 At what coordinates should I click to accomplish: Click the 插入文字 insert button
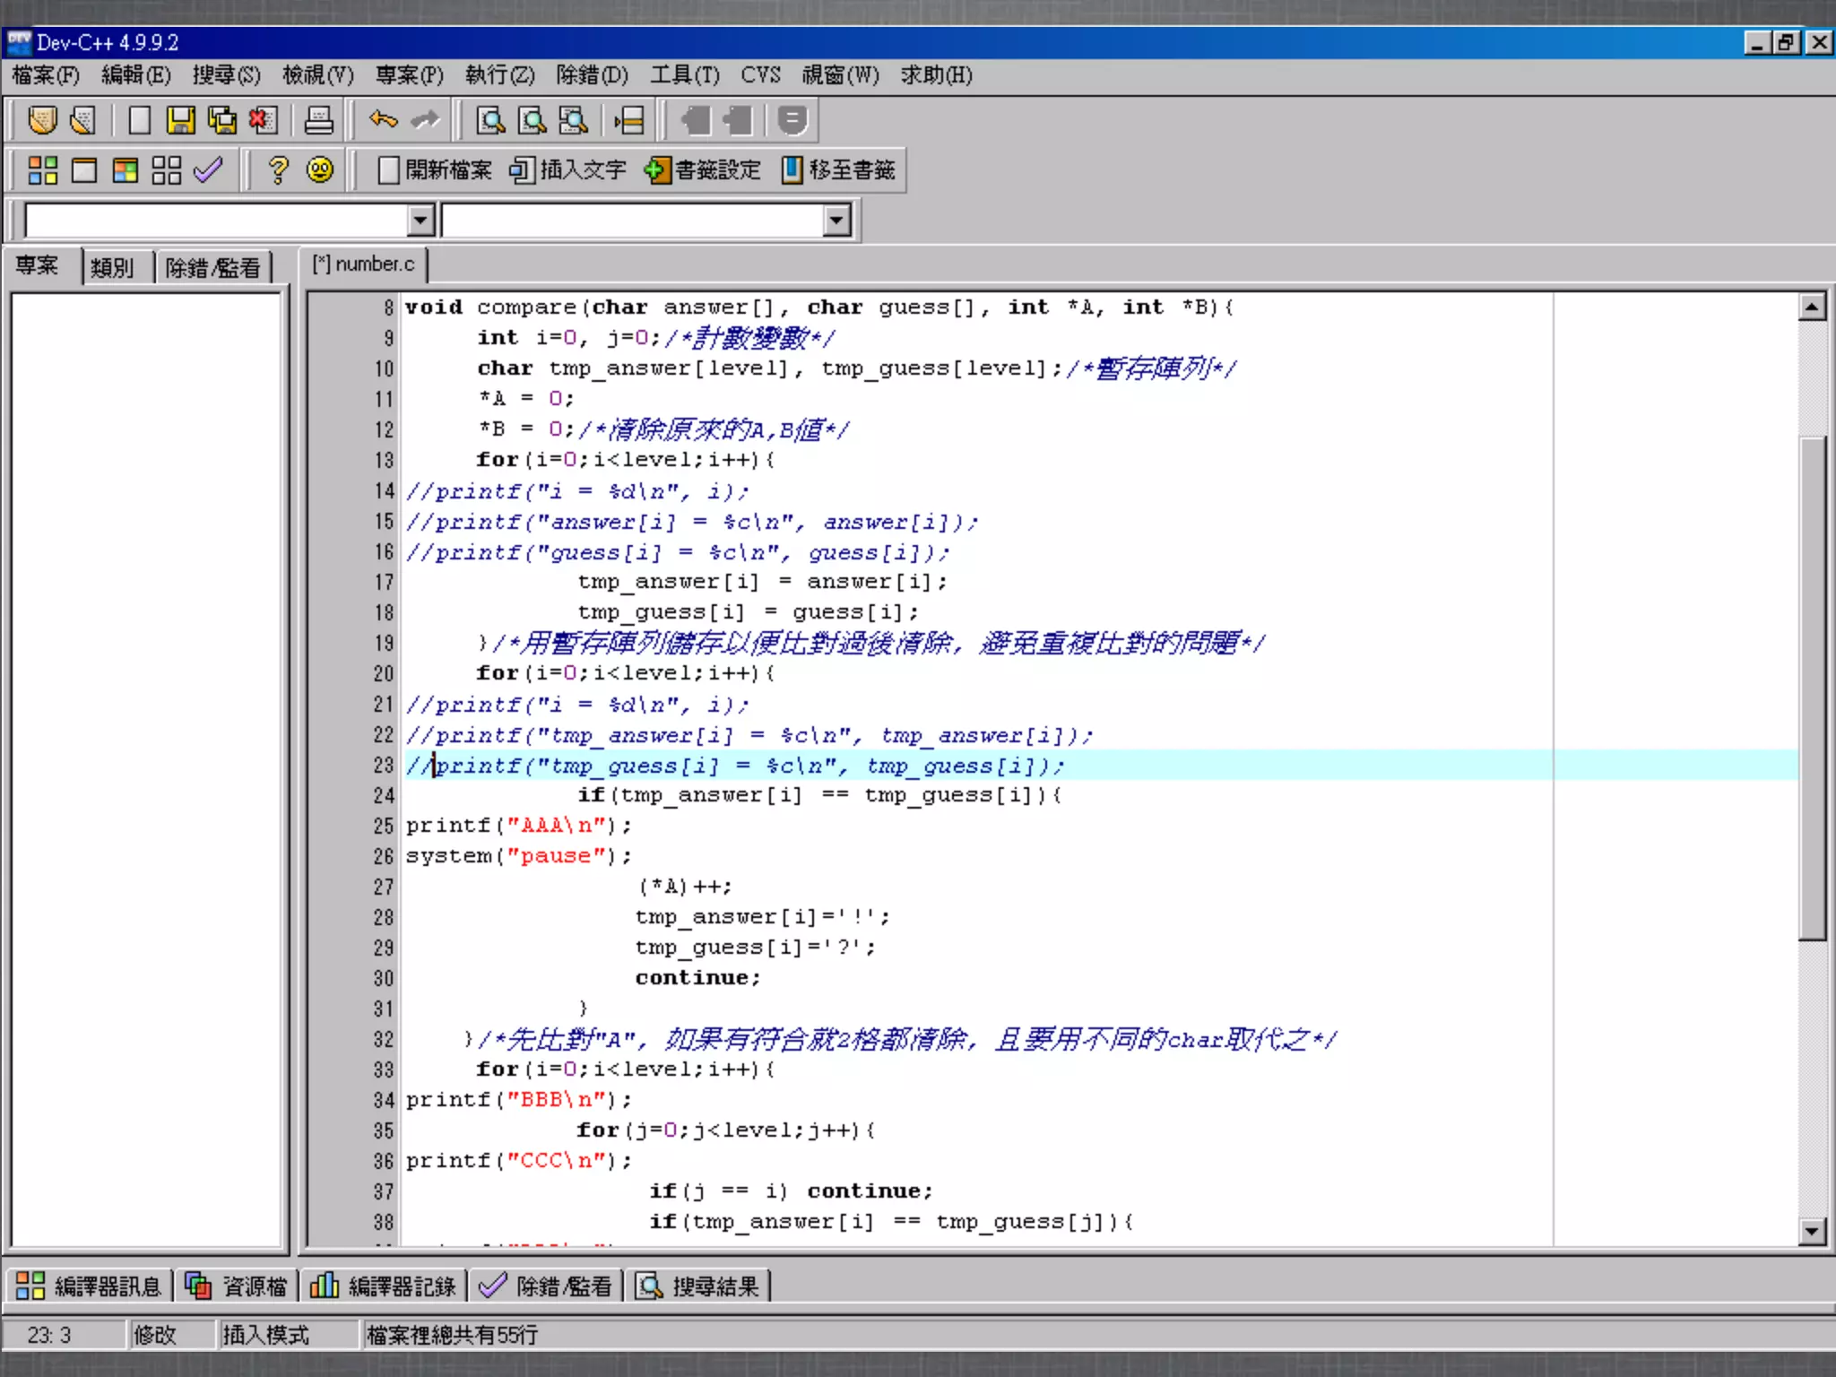567,170
